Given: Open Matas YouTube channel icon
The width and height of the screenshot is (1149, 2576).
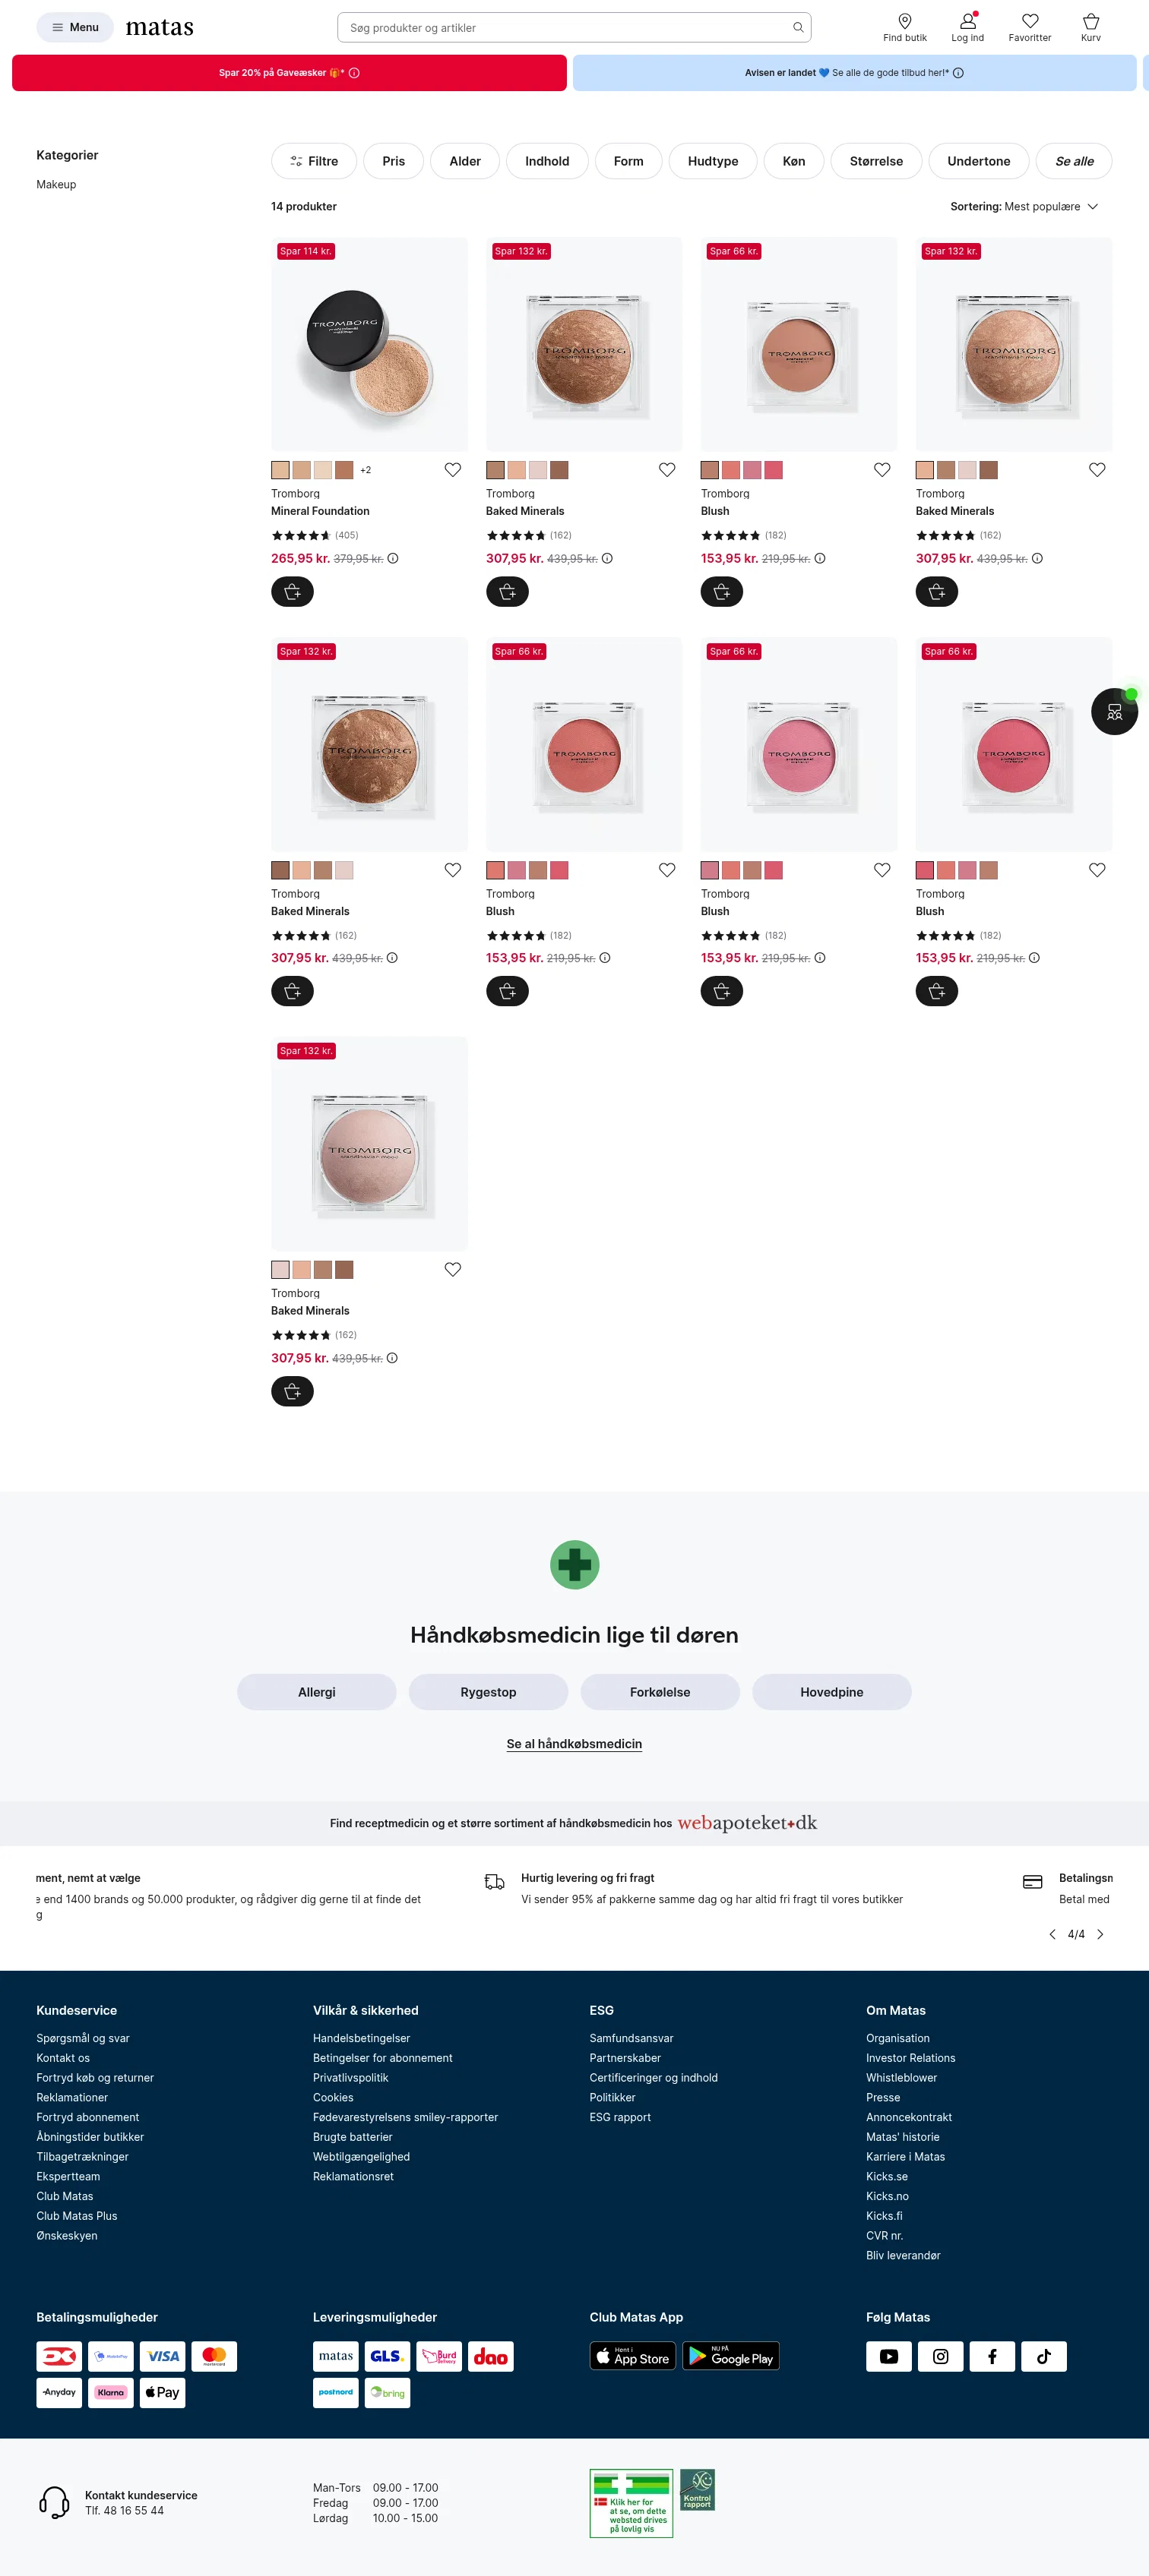Looking at the screenshot, I should [888, 2356].
